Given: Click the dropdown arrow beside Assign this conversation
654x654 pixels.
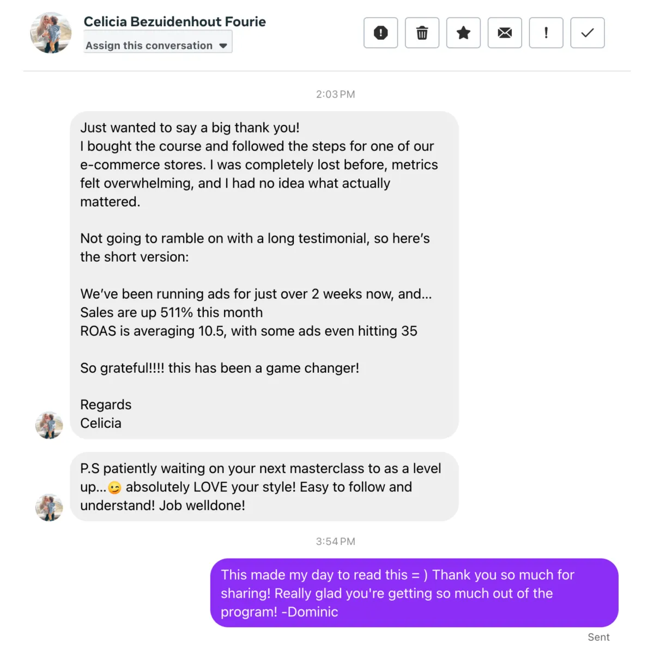Looking at the screenshot, I should [223, 46].
